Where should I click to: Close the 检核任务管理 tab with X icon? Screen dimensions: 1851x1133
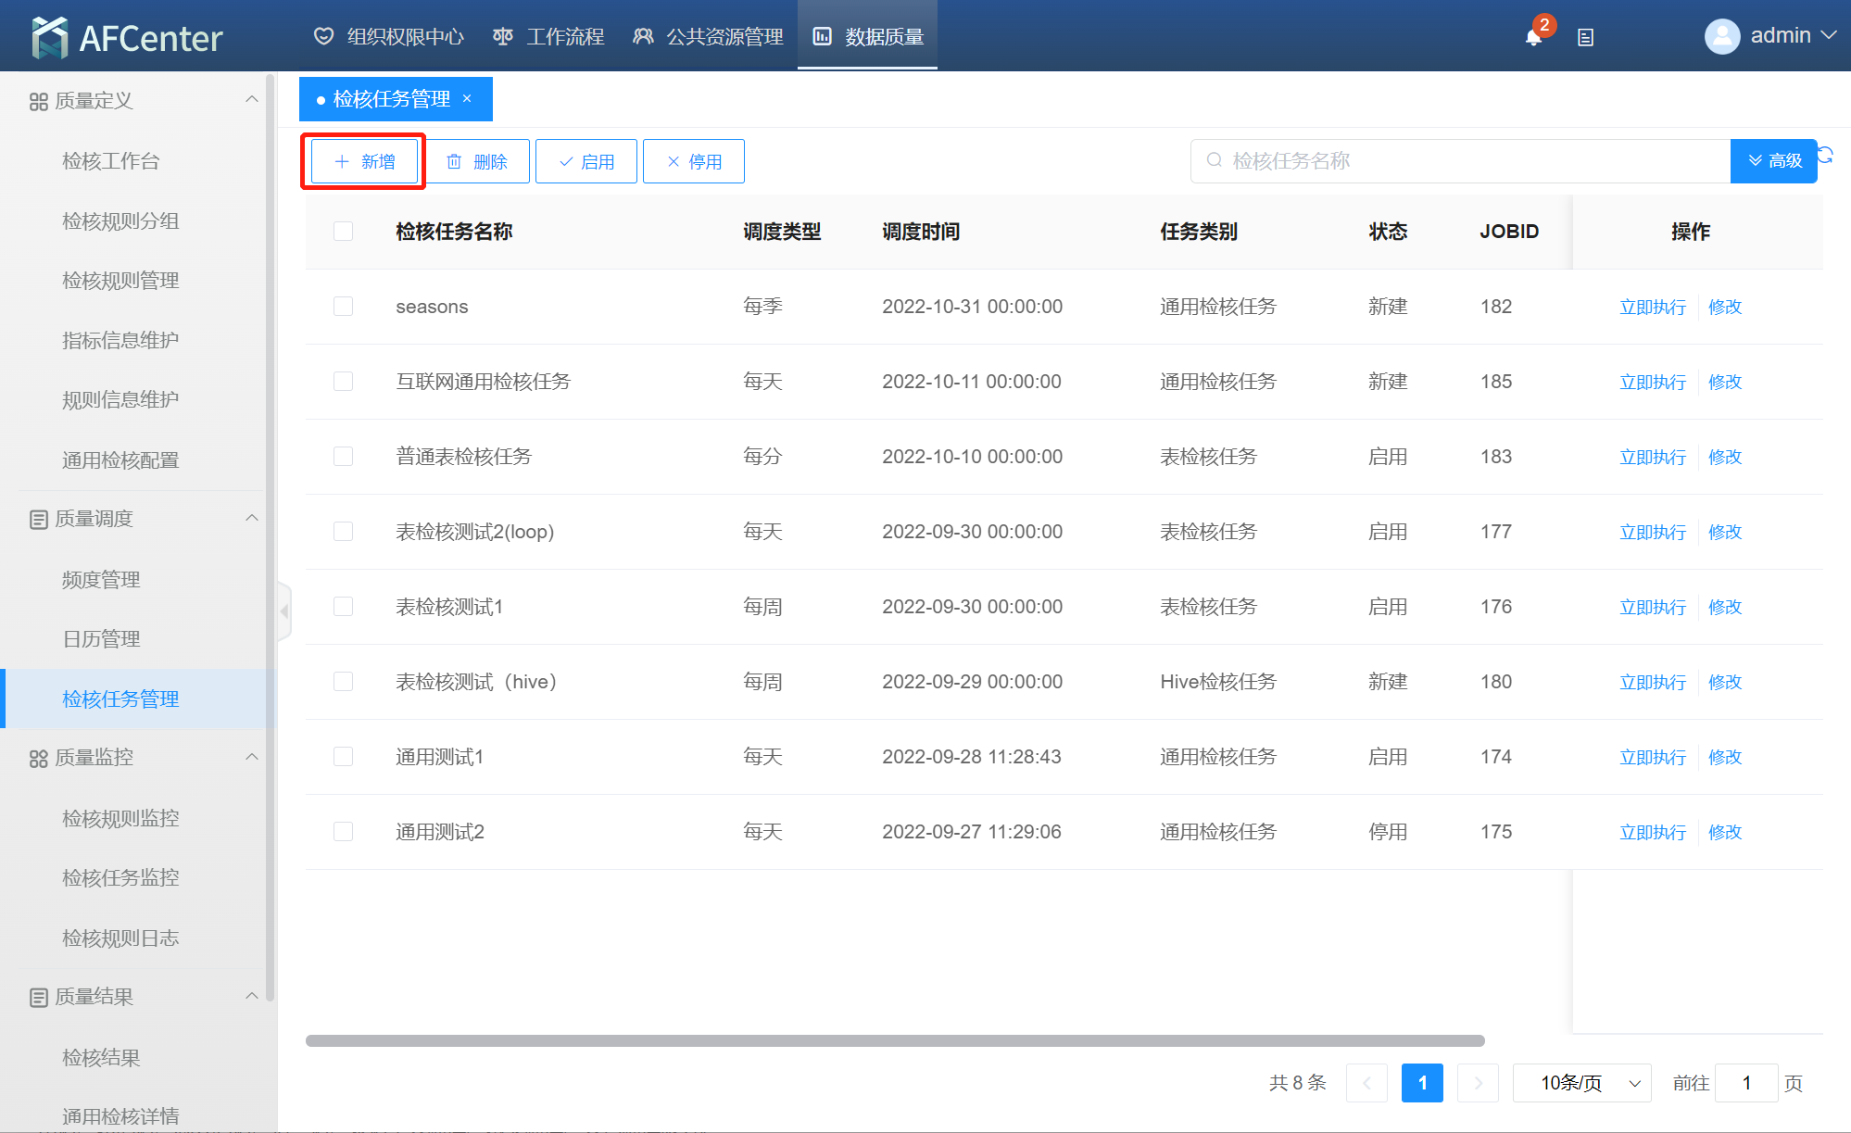point(467,98)
